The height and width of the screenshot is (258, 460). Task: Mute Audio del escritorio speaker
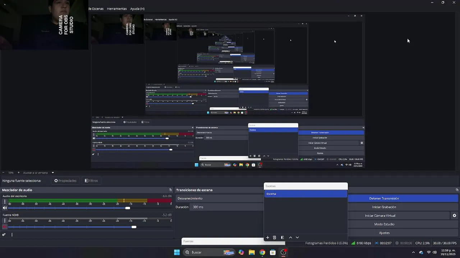(x=5, y=208)
